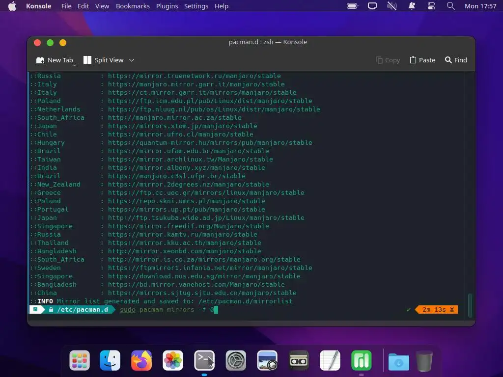The image size is (503, 377).
Task: Open the search magnifier in menu bar
Action: pos(451,6)
